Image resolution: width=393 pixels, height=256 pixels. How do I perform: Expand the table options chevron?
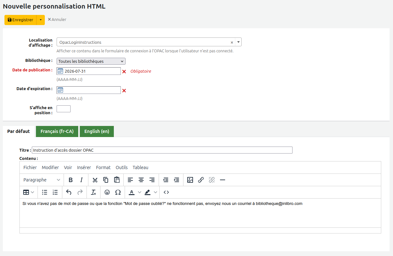[33, 192]
